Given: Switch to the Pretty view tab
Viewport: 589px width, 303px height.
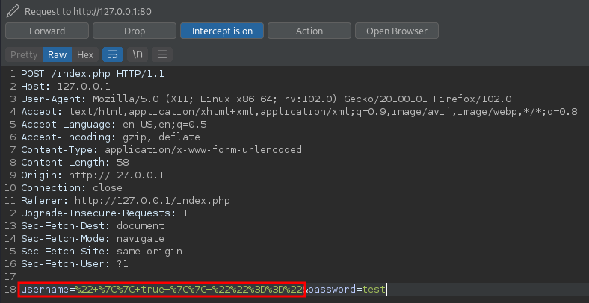Looking at the screenshot, I should point(24,54).
